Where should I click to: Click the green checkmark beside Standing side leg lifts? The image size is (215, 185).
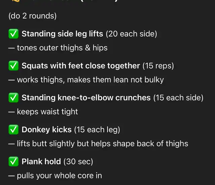click(x=13, y=34)
